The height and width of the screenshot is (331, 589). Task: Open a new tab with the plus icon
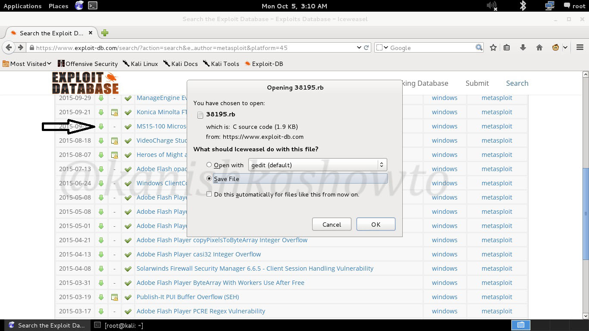tap(105, 33)
